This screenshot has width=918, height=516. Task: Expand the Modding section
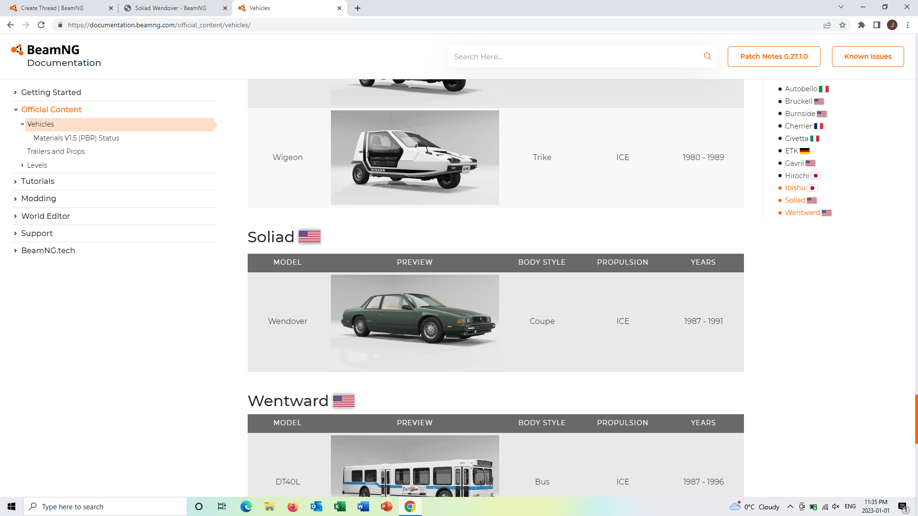pos(15,199)
